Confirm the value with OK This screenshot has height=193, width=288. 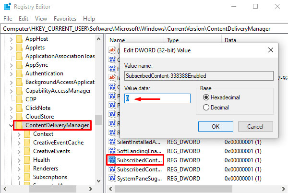tap(216, 127)
